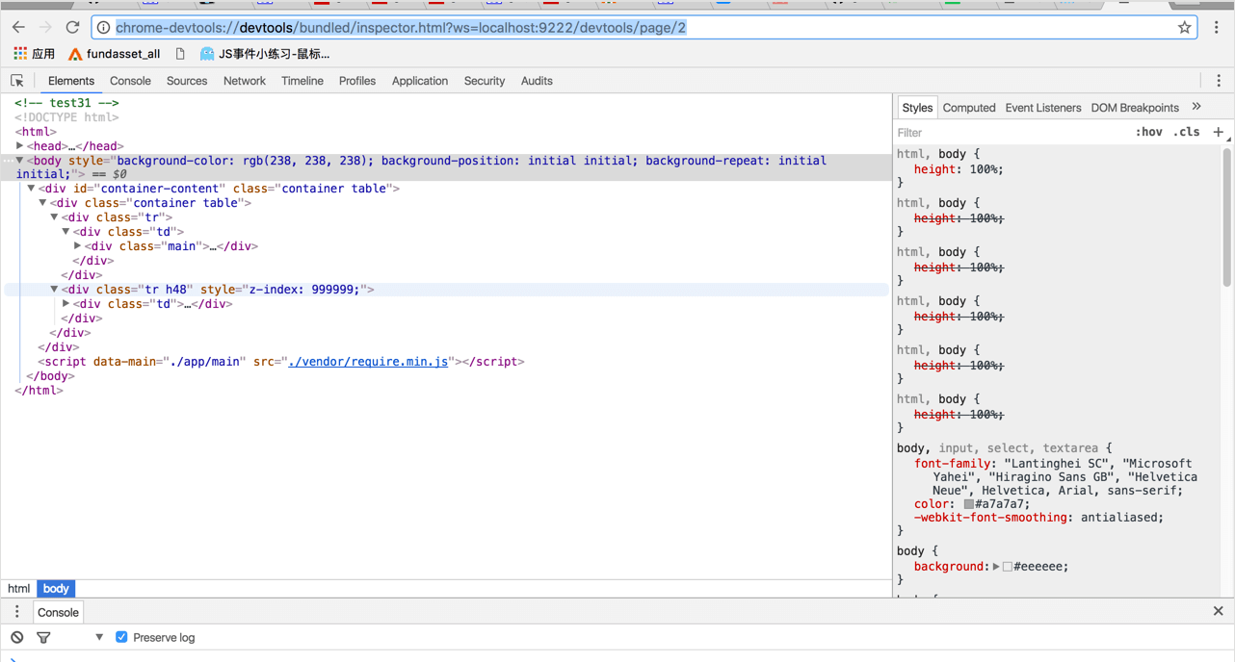Toggle the .cls class editor
Screen dimensions: 1235x662
point(1187,133)
